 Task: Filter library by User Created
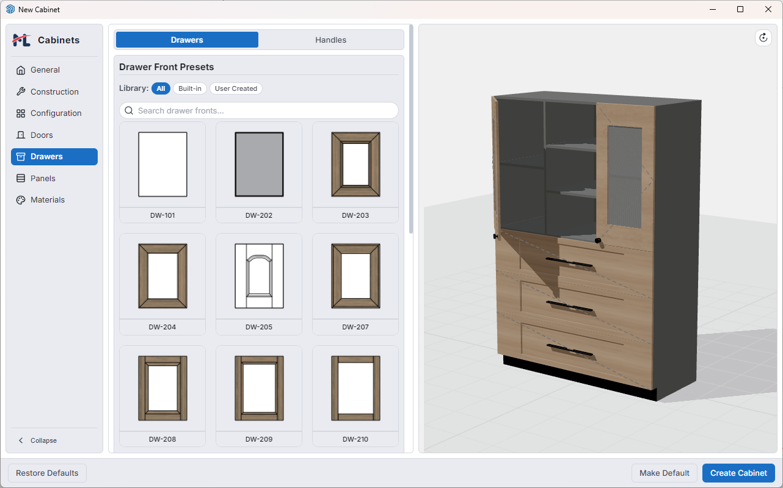click(236, 88)
